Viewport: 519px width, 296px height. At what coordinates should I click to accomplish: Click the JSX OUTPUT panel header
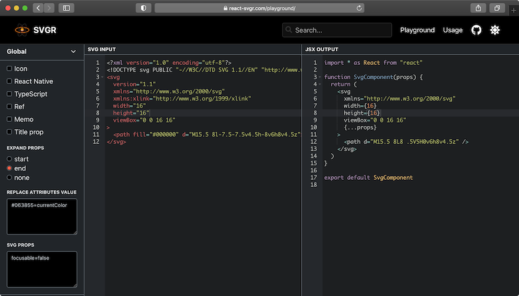pos(322,49)
